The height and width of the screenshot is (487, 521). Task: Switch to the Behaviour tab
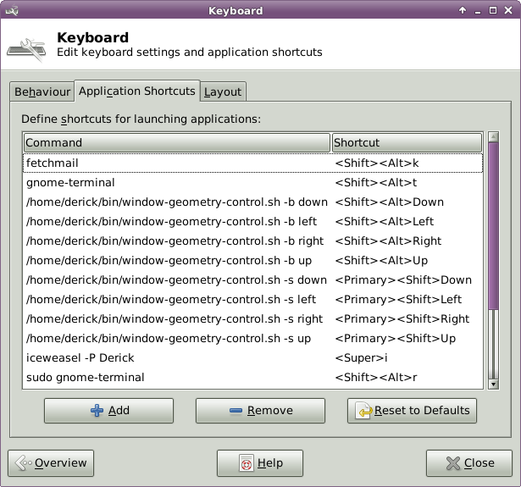pos(42,91)
